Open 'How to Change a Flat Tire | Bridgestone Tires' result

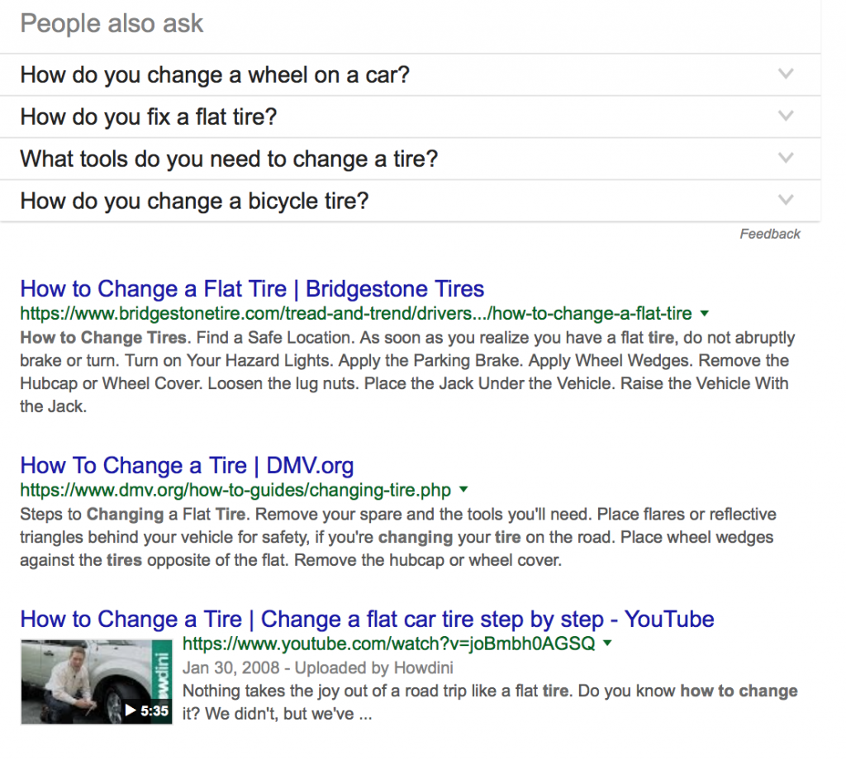point(252,289)
